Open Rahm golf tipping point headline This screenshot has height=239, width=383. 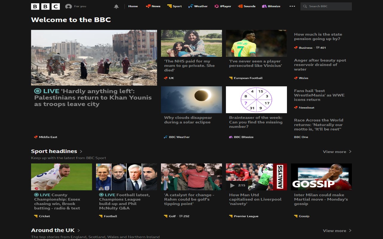pyautogui.click(x=189, y=199)
